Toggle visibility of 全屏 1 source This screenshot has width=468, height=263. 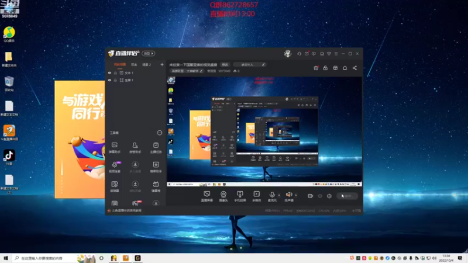(x=109, y=80)
